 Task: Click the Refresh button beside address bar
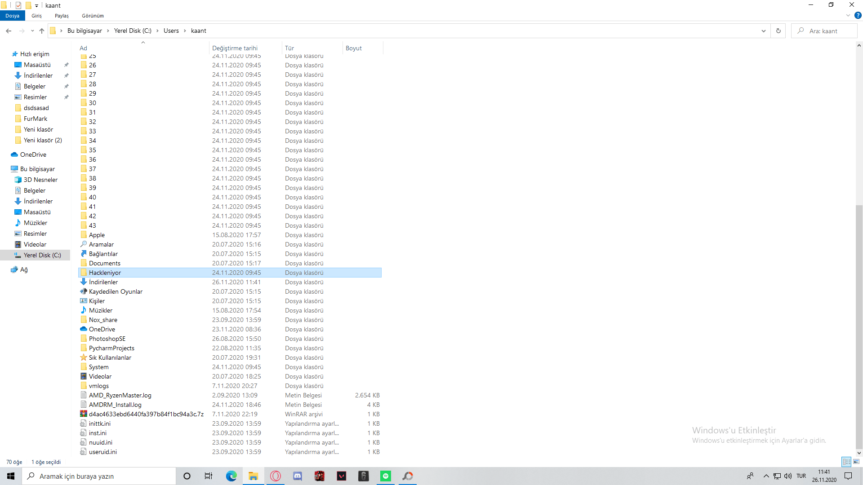[x=778, y=31]
